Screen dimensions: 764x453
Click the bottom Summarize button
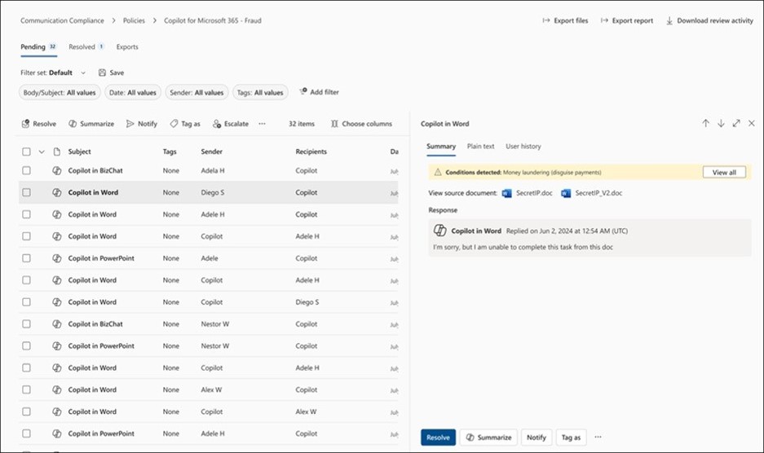point(488,437)
